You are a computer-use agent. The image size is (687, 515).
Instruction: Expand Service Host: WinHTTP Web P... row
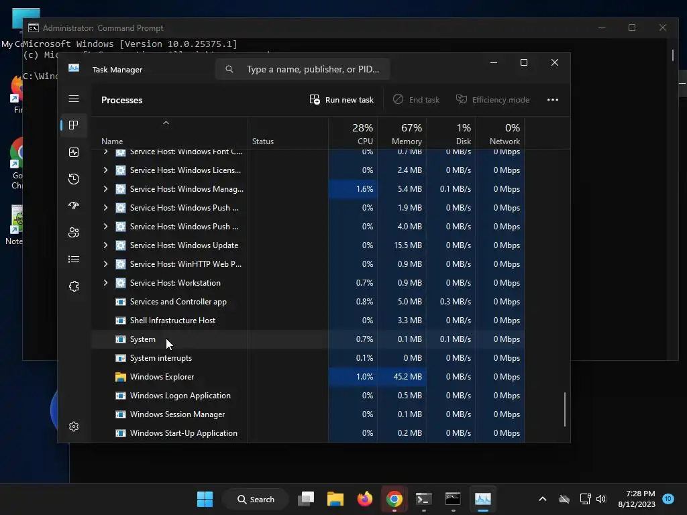[105, 264]
